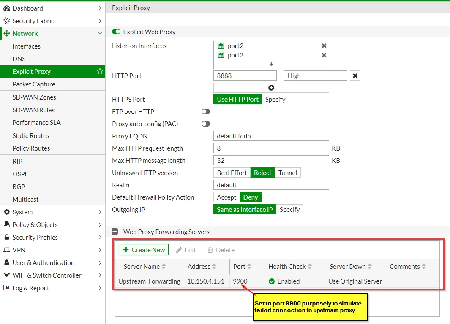Set Unknown HTTP version to Best Effort
Screen dimensions: 450x324
[232, 173]
